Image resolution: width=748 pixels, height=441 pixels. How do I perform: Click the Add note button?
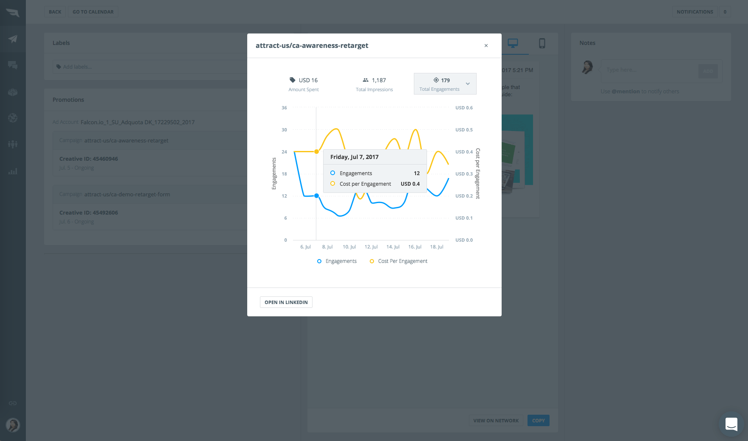(708, 71)
